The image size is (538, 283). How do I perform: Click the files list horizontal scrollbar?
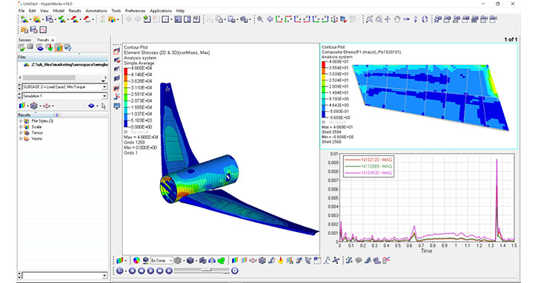tap(62, 78)
